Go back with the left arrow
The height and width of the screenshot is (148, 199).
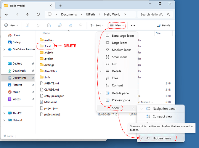tap(6, 15)
